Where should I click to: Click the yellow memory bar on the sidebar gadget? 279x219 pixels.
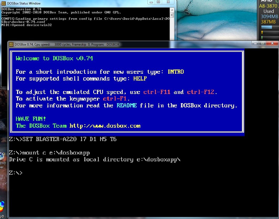pyautogui.click(x=262, y=33)
